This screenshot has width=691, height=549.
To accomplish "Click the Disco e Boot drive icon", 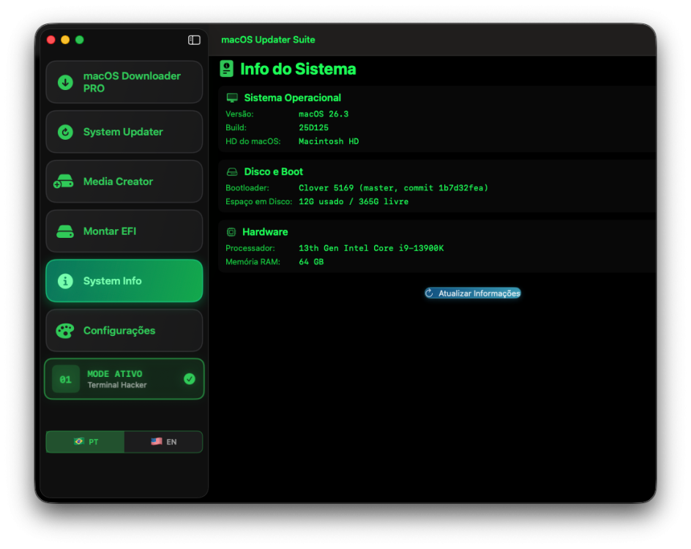I will pos(232,172).
